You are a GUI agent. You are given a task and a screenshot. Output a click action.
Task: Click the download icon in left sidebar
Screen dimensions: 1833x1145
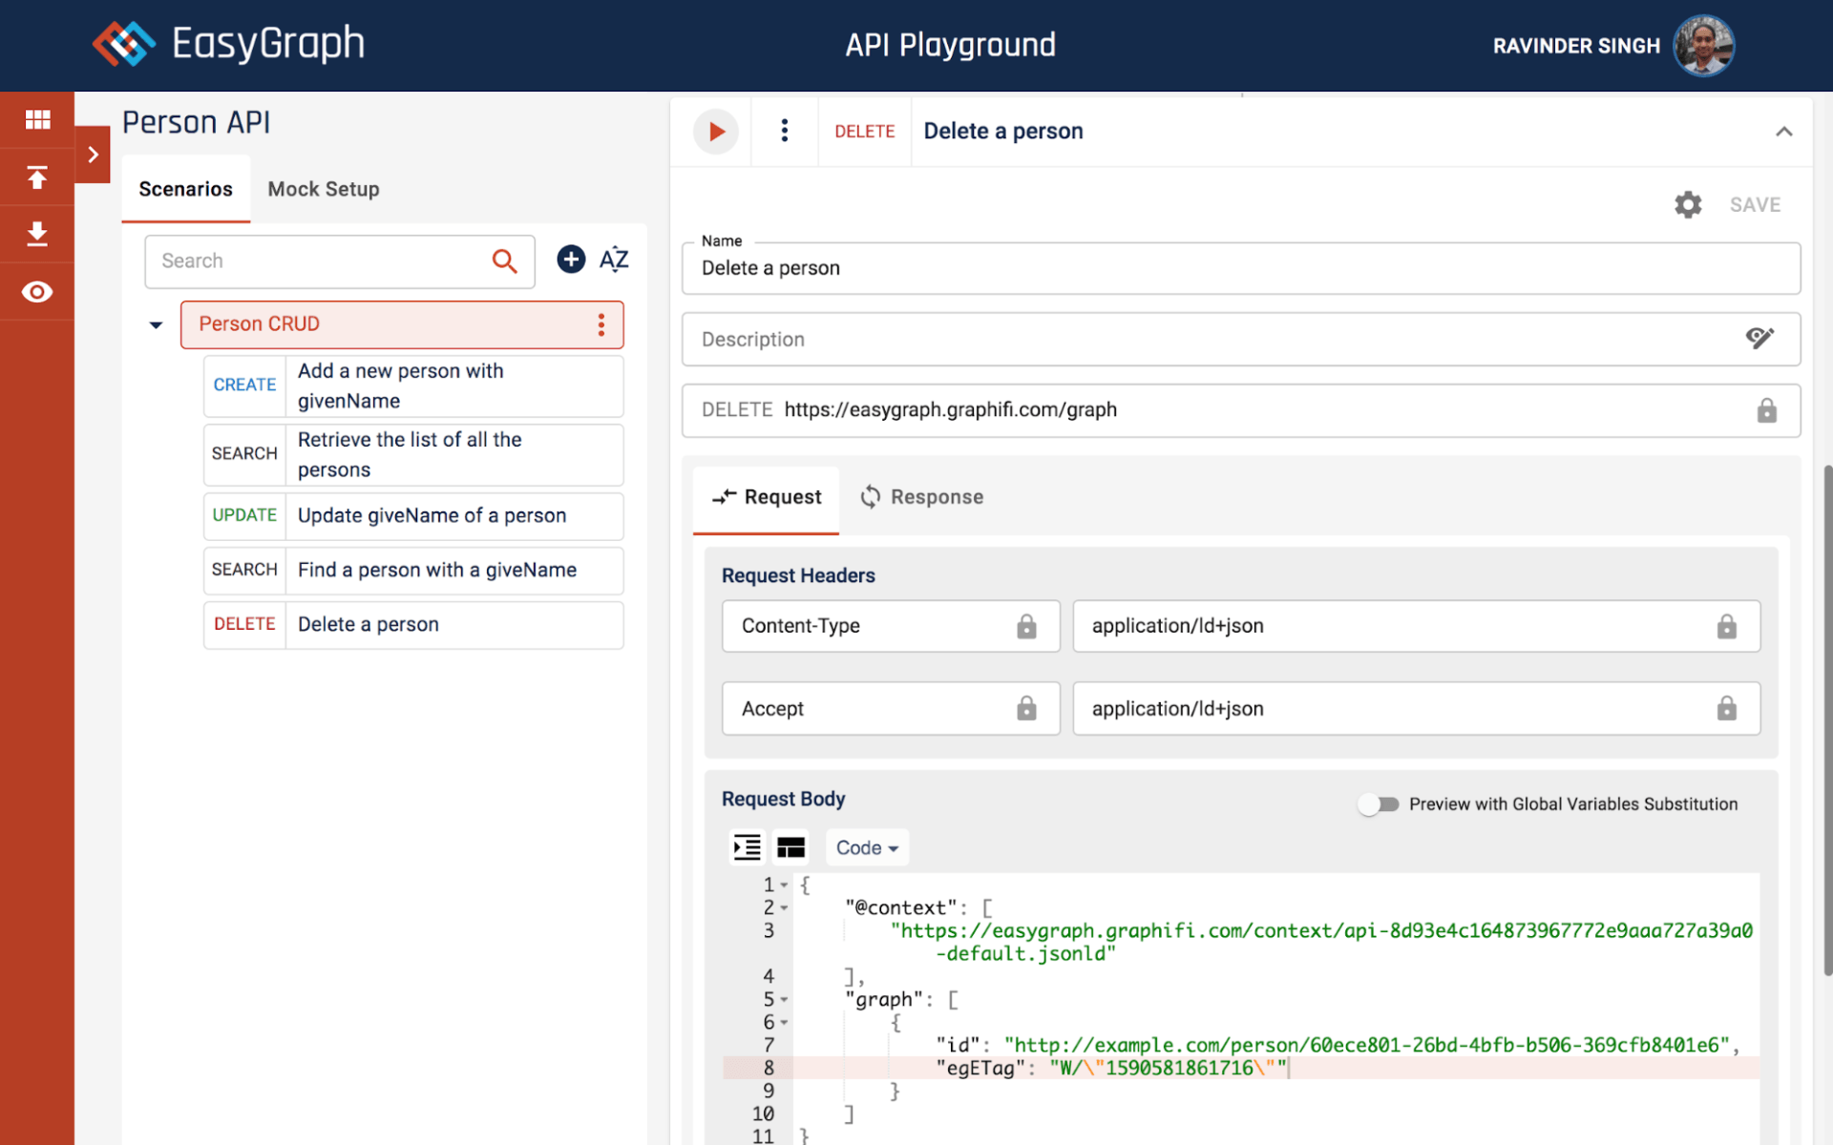pos(37,234)
